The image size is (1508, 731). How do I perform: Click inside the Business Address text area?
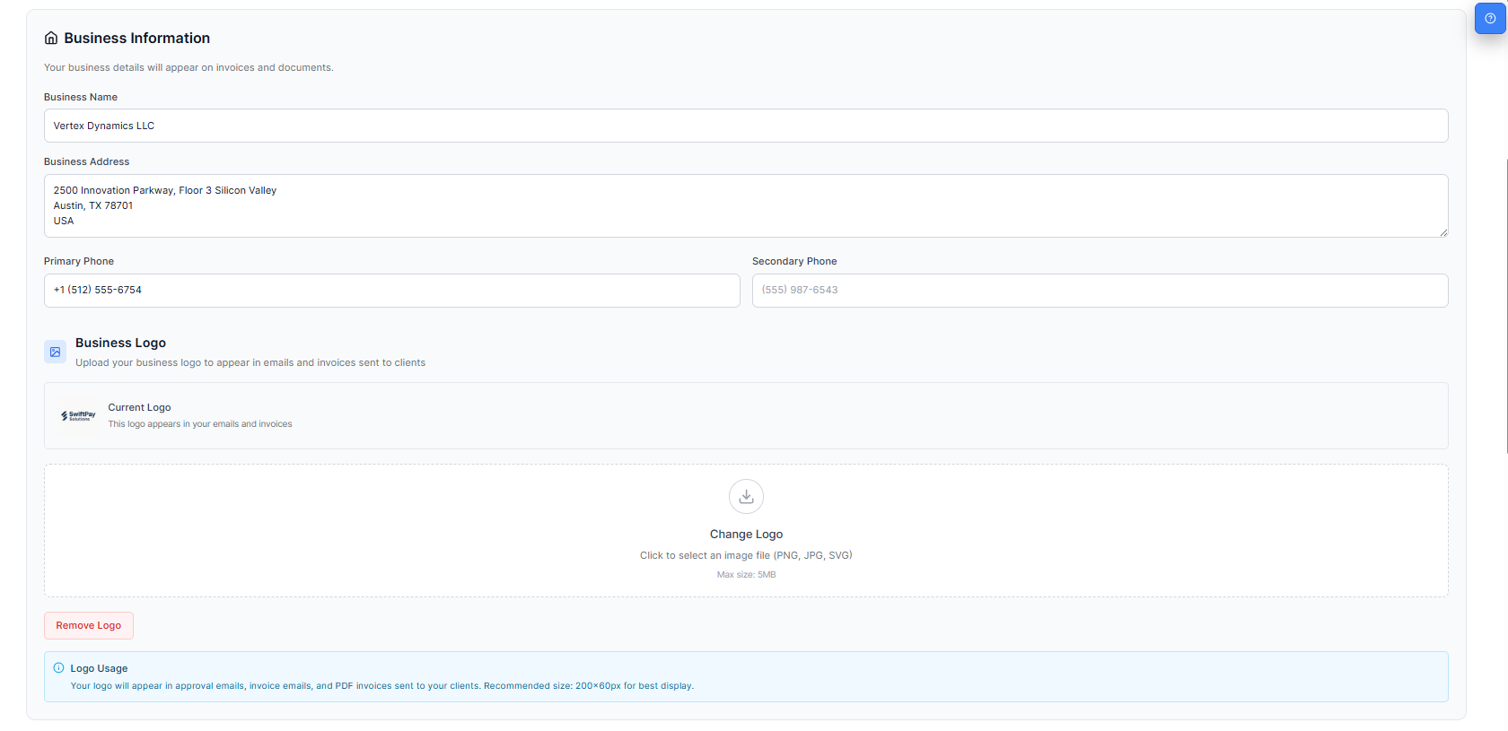coord(745,206)
